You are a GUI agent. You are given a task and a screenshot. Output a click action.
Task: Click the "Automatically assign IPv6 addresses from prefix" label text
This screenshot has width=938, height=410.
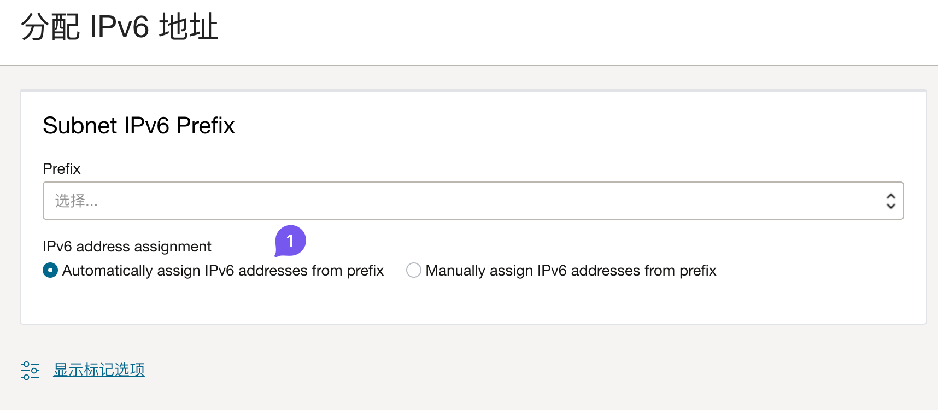click(x=223, y=271)
